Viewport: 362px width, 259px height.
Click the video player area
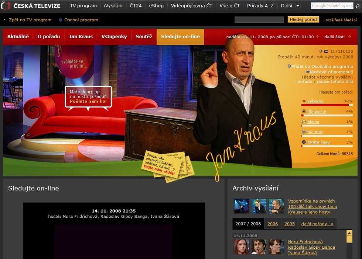pyautogui.click(x=114, y=242)
